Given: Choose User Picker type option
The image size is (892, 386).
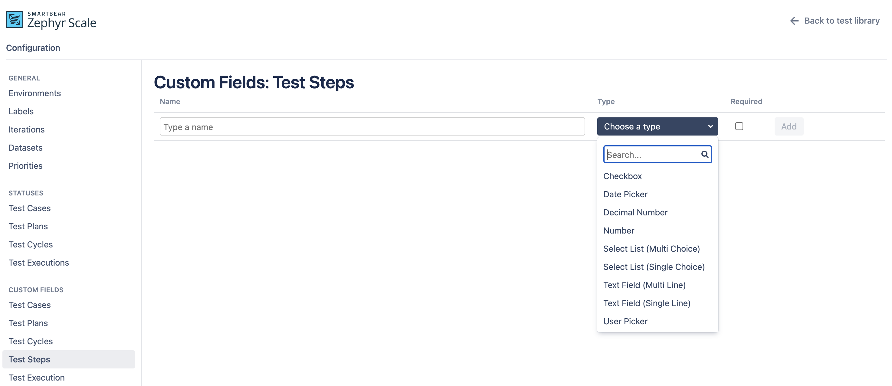Looking at the screenshot, I should coord(625,321).
